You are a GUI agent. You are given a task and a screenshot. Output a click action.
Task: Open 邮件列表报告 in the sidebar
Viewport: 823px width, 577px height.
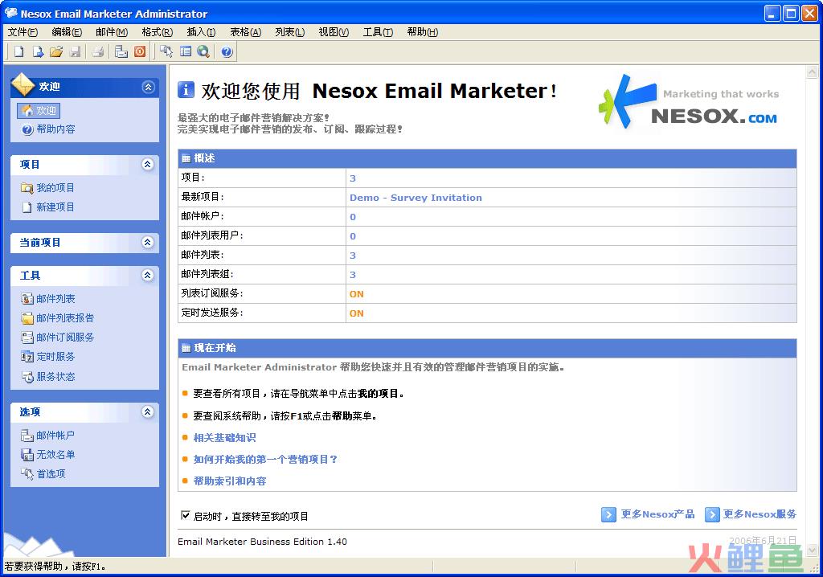pyautogui.click(x=58, y=317)
